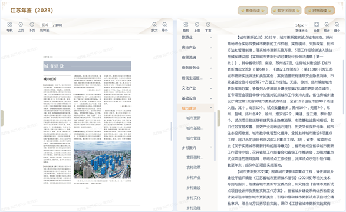This screenshot has height=212, width=346.
Task: Expand the 商贸流通 section chevron
Action: [x=211, y=58]
